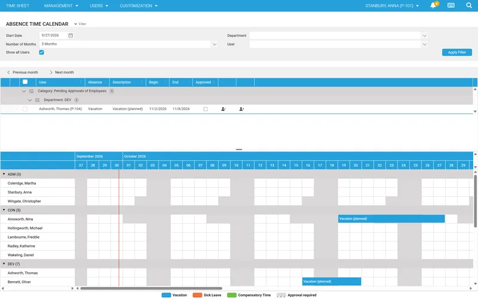Click the Apply Filter button
The width and height of the screenshot is (478, 299).
[x=456, y=53]
